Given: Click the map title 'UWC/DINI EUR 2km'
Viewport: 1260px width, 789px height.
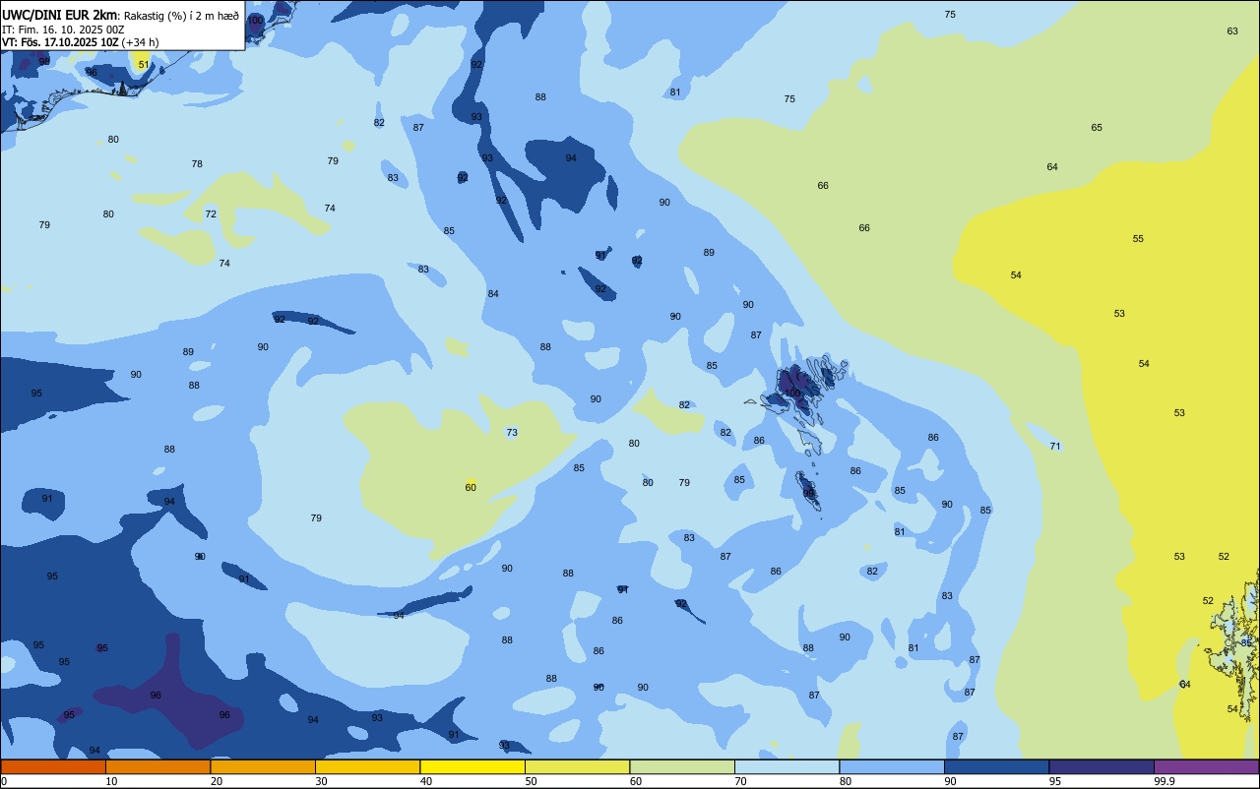Looking at the screenshot, I should 59,15.
